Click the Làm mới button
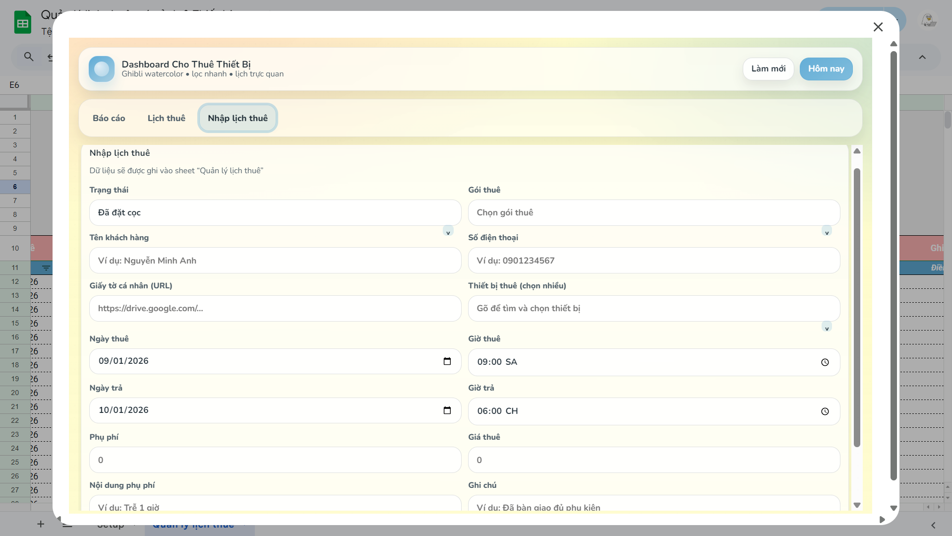Viewport: 952px width, 536px height. click(x=768, y=69)
